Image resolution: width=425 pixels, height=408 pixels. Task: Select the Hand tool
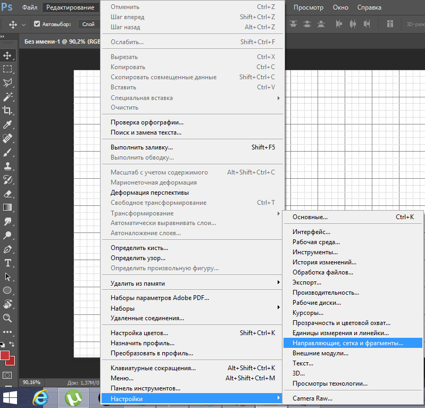pyautogui.click(x=7, y=304)
